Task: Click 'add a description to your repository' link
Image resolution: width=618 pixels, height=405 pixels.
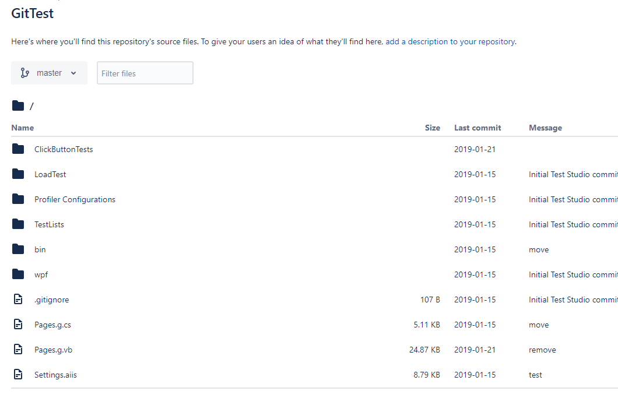Action: click(x=450, y=42)
